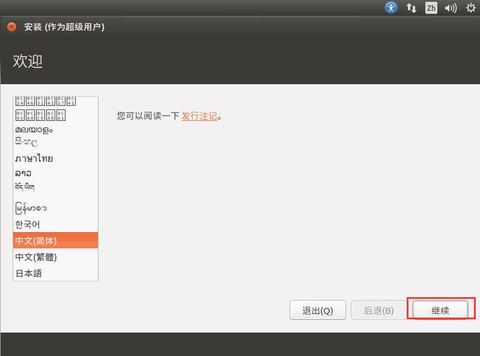The image size is (480, 356).
Task: Select 日本語 in the language list
Action: (x=55, y=273)
